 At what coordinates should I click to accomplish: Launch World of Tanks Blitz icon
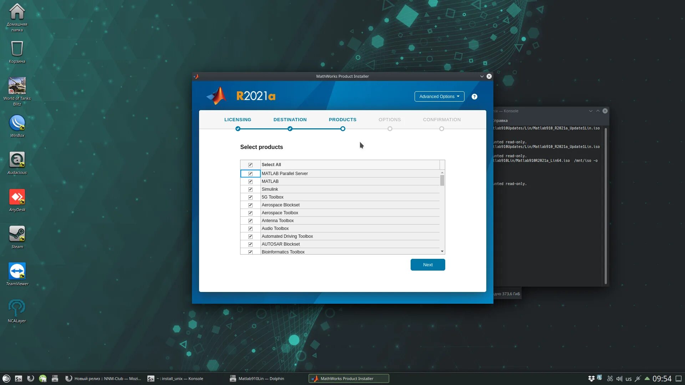coord(17,92)
